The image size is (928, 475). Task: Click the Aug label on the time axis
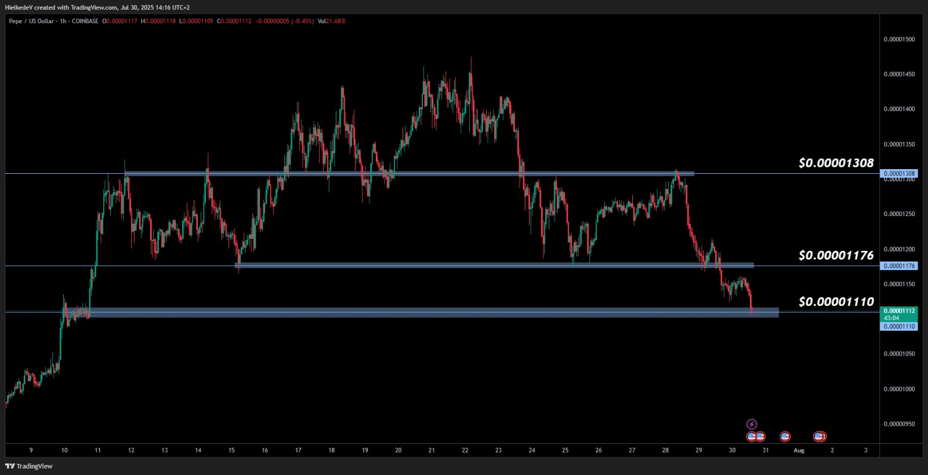tap(799, 451)
